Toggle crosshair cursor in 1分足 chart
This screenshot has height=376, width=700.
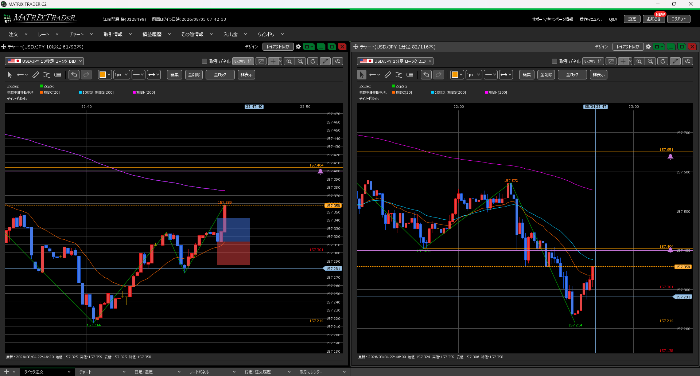(623, 61)
